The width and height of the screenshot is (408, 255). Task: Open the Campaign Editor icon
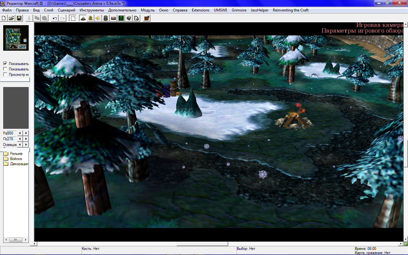(113, 18)
